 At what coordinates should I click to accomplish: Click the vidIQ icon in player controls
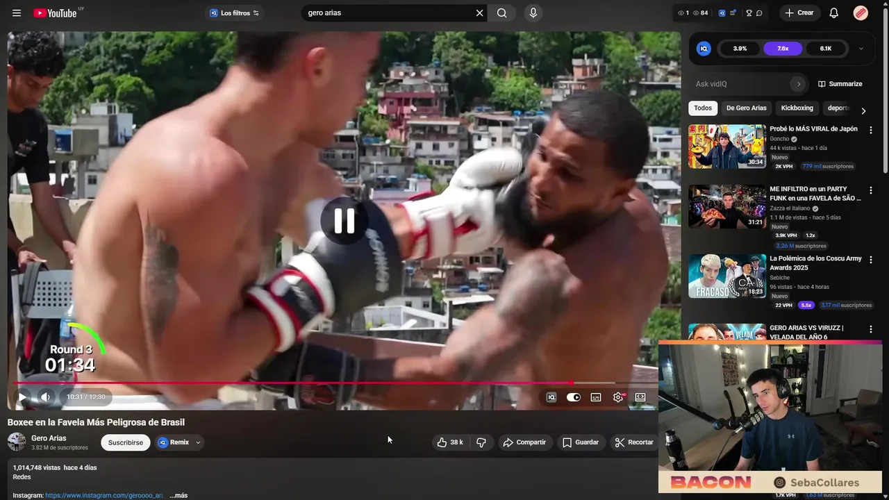[x=551, y=397]
